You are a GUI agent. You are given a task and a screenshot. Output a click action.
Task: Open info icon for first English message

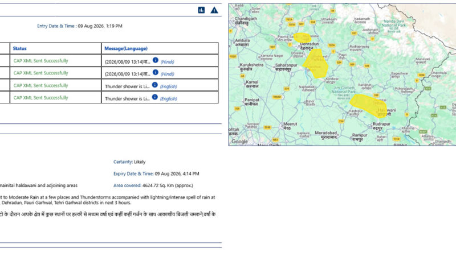[x=155, y=85]
